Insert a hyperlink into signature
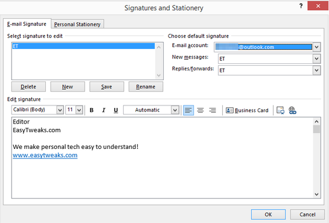The height and width of the screenshot is (223, 329). pyautogui.click(x=292, y=110)
